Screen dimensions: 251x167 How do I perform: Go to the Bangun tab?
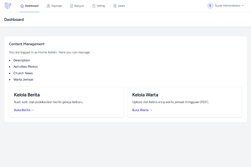[79, 6]
